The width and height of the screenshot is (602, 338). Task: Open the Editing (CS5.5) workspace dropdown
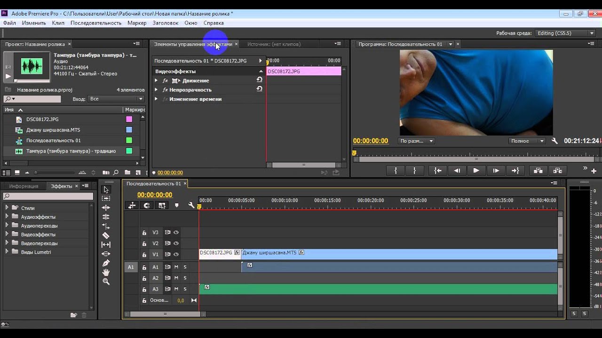(566, 33)
